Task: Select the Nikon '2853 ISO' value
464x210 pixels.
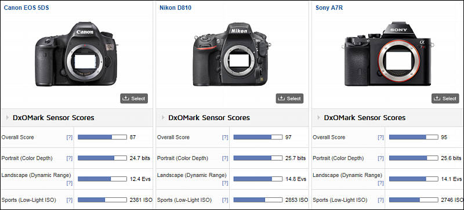Action: 297,200
